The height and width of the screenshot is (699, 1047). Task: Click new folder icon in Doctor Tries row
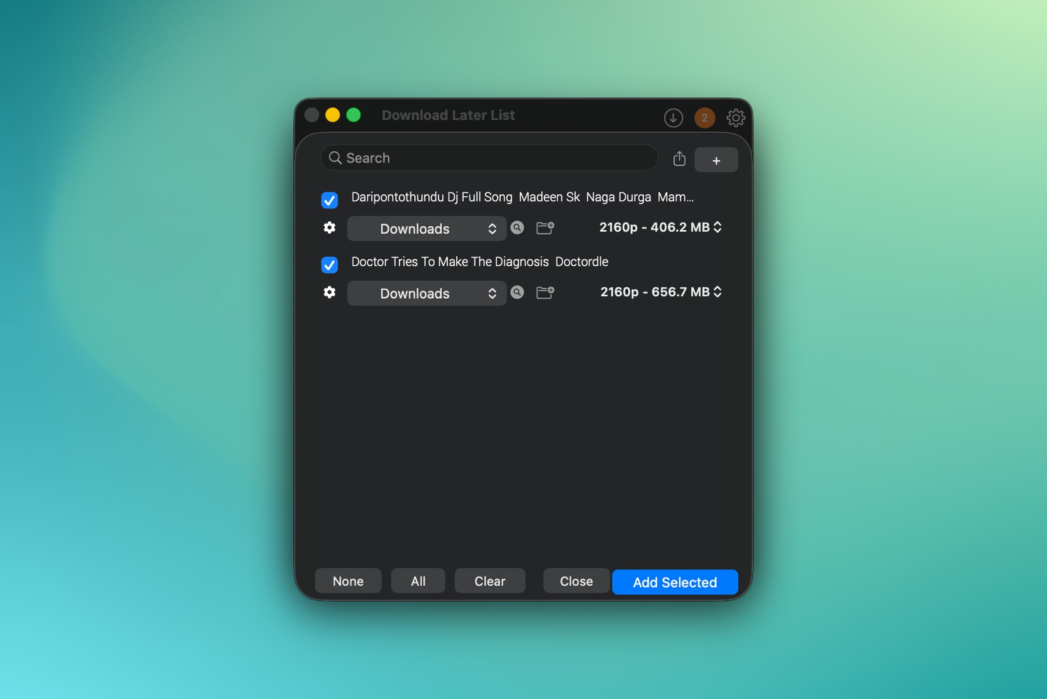coord(545,292)
